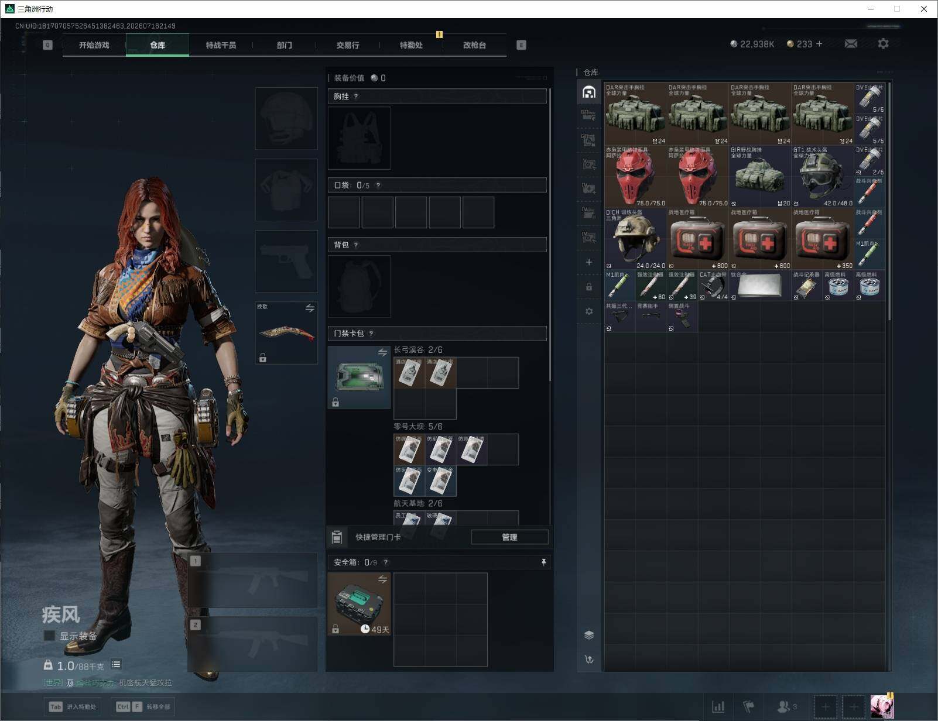Open the statistics bar chart icon

click(718, 707)
